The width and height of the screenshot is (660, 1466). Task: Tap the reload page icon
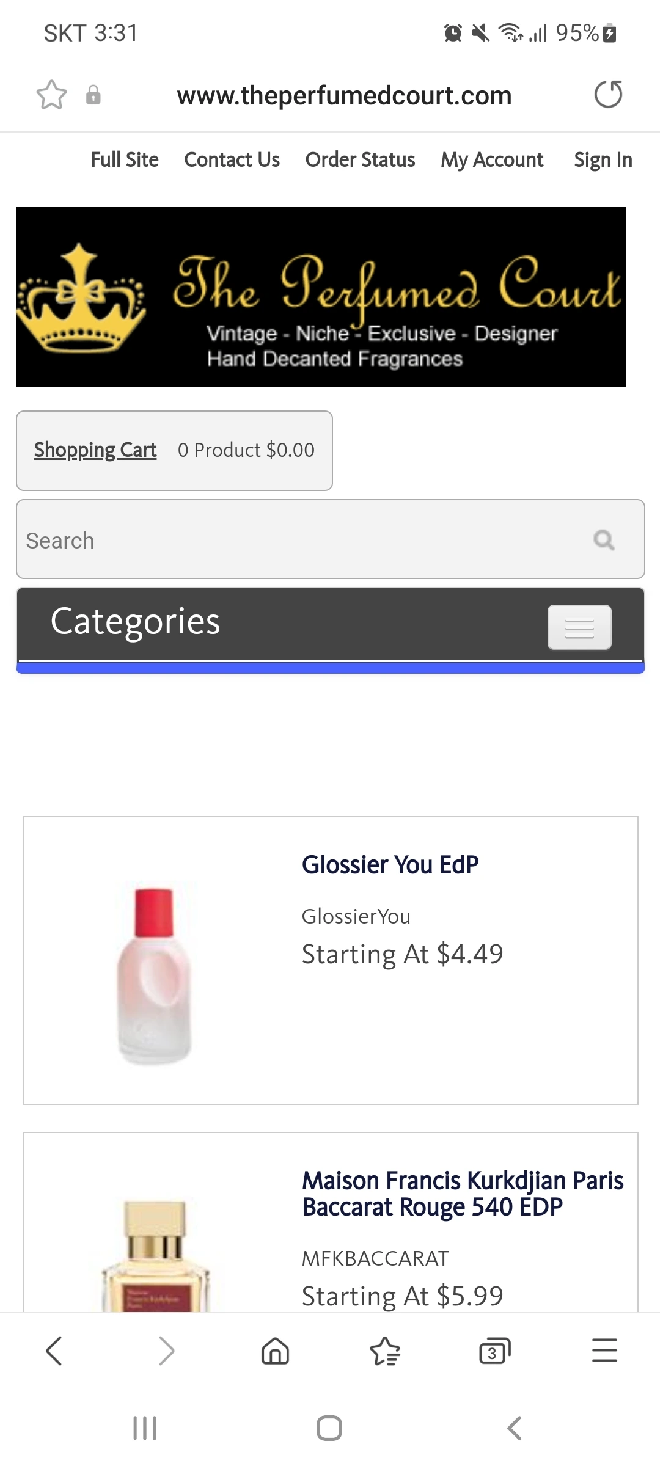pos(608,95)
